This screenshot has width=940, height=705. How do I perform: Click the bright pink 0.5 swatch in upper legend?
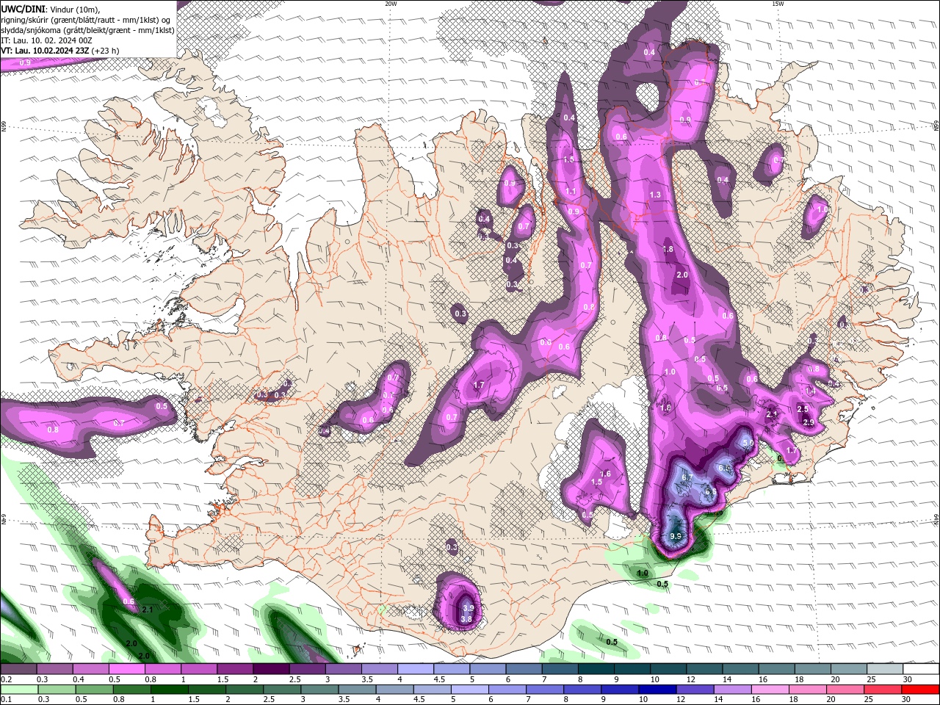(126, 669)
